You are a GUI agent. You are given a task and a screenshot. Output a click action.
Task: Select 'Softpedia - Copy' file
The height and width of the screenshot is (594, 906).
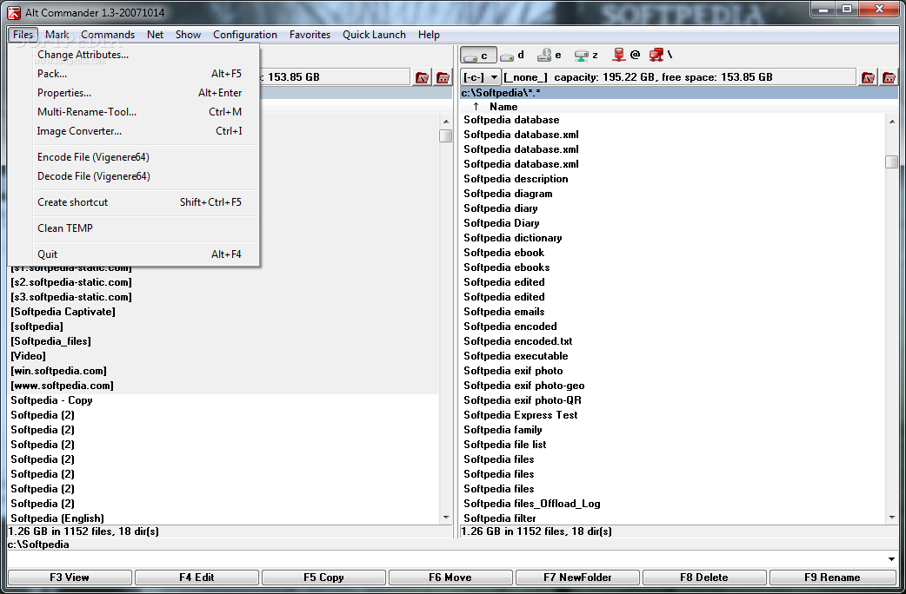tap(51, 400)
